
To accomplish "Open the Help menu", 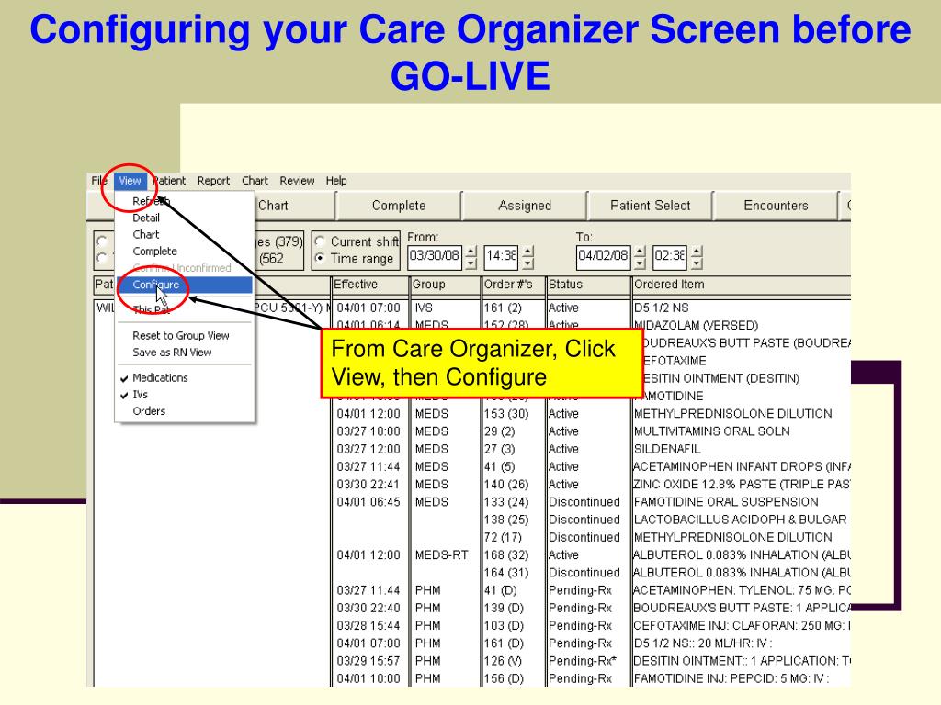I will click(x=336, y=181).
